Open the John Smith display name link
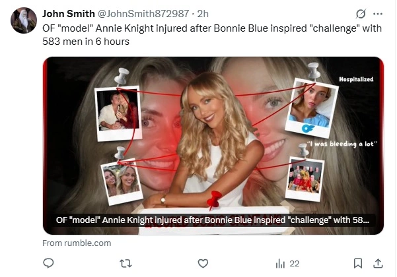The width and height of the screenshot is (397, 277). [68, 14]
